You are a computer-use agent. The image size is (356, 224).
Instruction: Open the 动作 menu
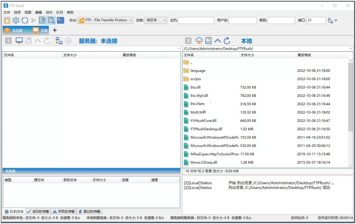[x=49, y=13]
